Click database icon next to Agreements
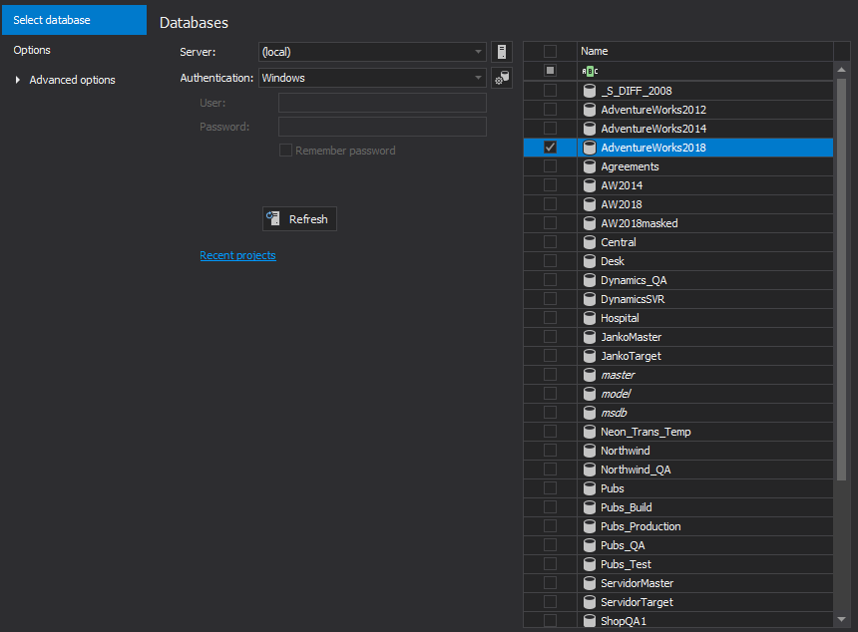The width and height of the screenshot is (858, 632). point(590,166)
